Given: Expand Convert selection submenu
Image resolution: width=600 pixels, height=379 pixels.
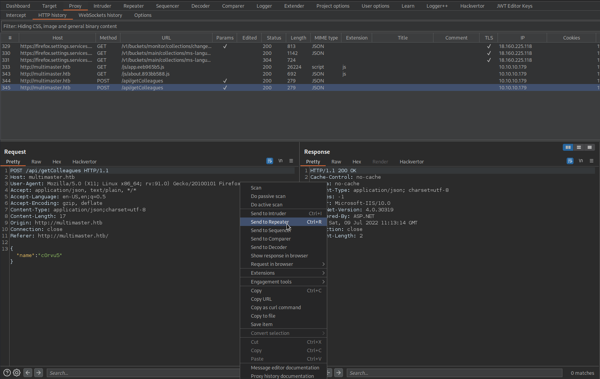Looking at the screenshot, I should tap(283, 333).
